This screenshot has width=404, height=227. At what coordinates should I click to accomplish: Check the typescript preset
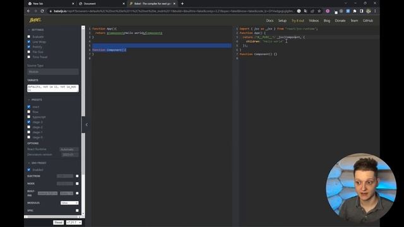tap(28, 117)
